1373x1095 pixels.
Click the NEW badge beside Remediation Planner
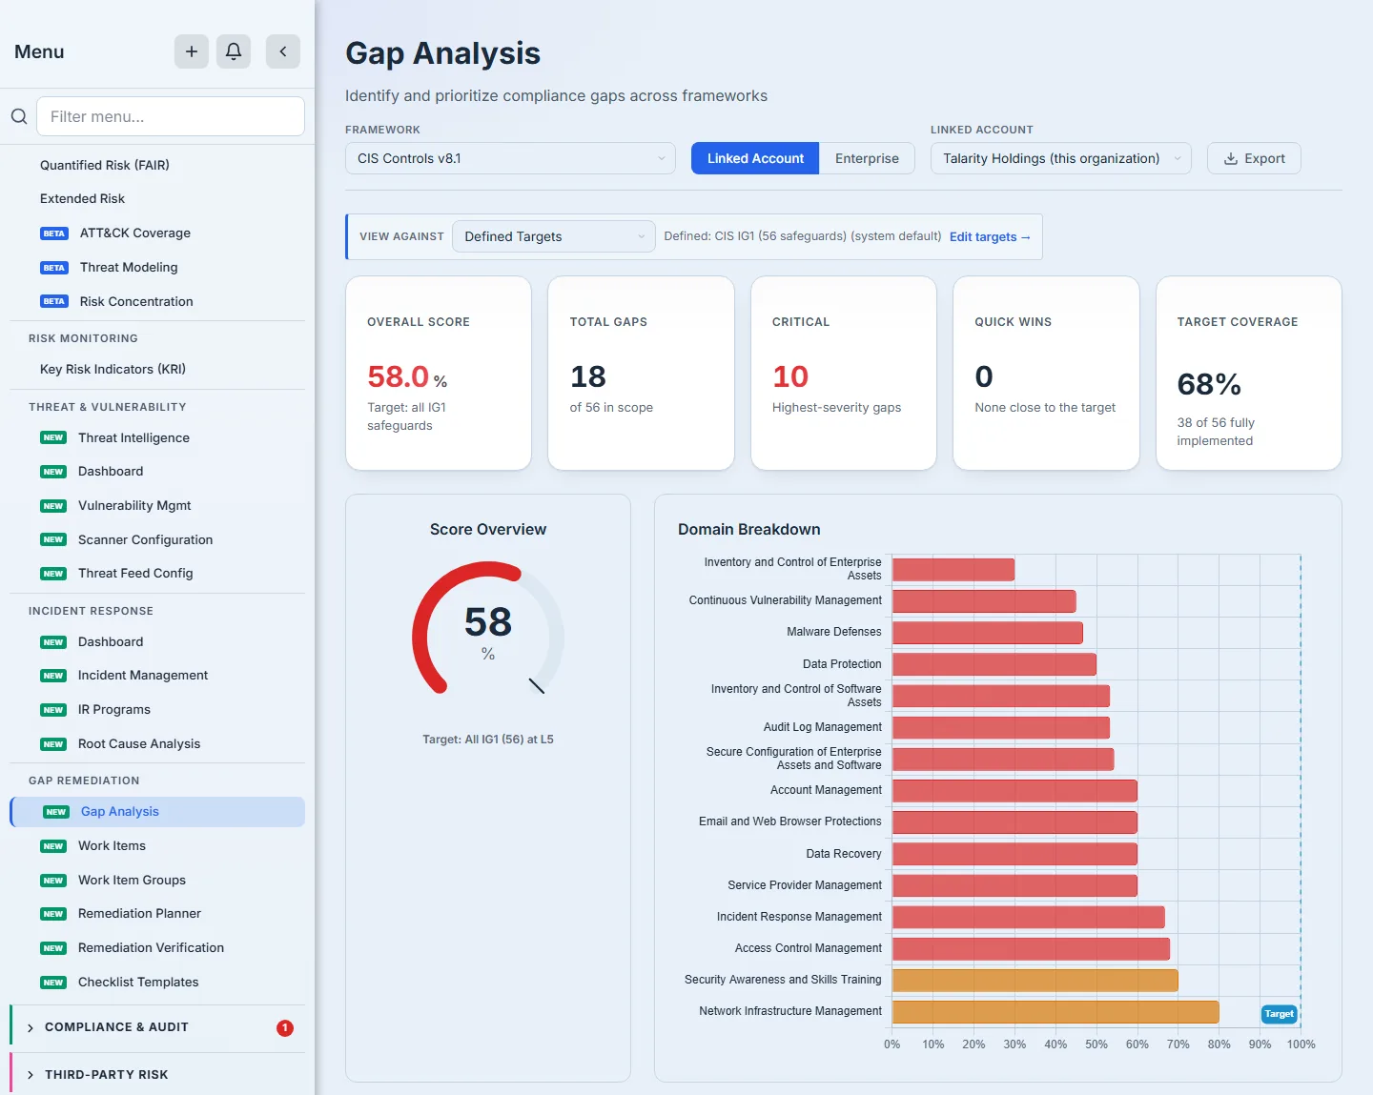click(x=53, y=914)
